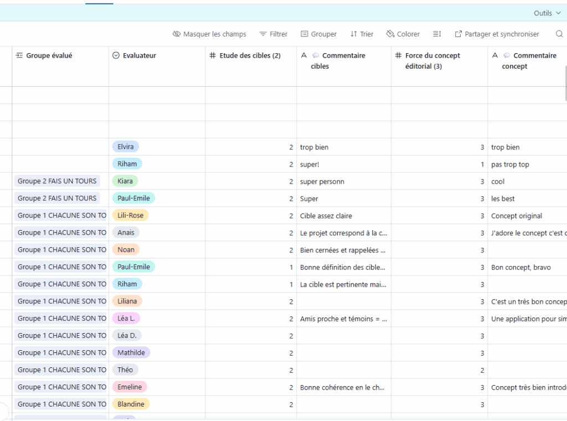Select the Elvira evaluator tag
Image resolution: width=567 pixels, height=421 pixels.
[x=125, y=147]
